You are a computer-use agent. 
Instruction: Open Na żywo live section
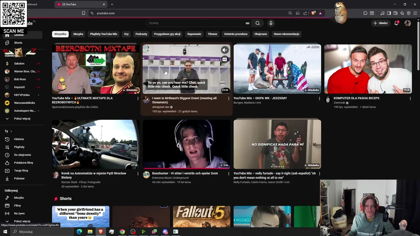click(x=19, y=213)
